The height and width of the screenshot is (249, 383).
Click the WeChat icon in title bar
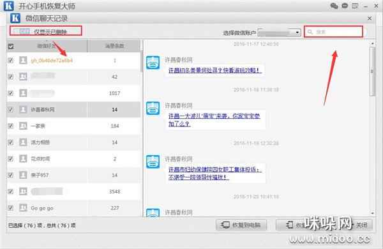(x=334, y=6)
